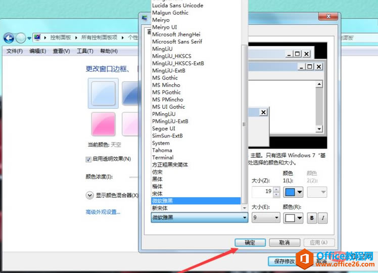This screenshot has height=273, width=378.
Task: Close the appearance settings dialog
Action: click(328, 16)
